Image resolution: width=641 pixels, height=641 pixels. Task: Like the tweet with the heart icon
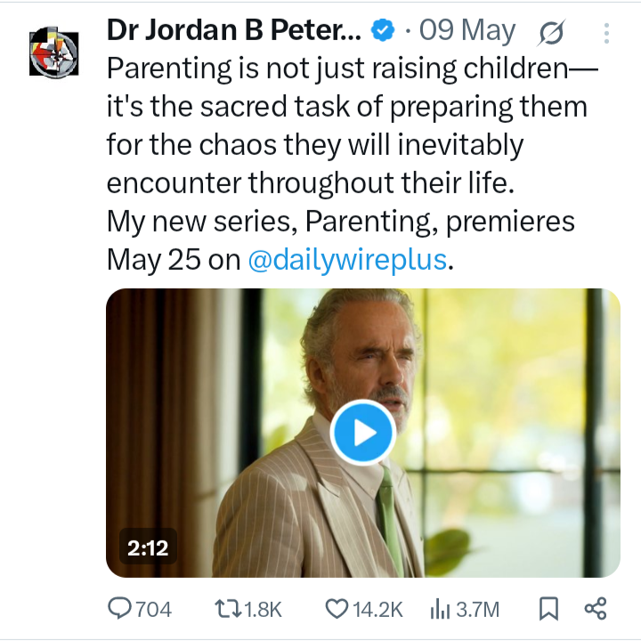click(x=337, y=609)
